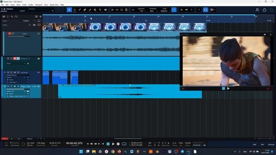Click the Video track volume fader
276x155 pixels.
(x=19, y=36)
